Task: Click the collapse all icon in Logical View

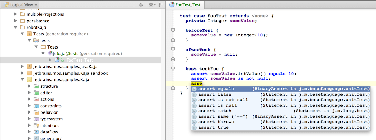Action: (140, 5)
